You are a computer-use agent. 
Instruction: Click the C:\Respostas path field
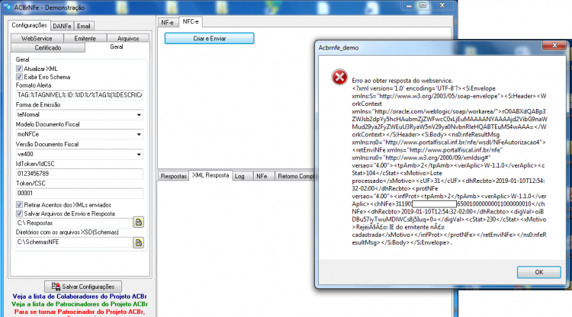point(74,223)
